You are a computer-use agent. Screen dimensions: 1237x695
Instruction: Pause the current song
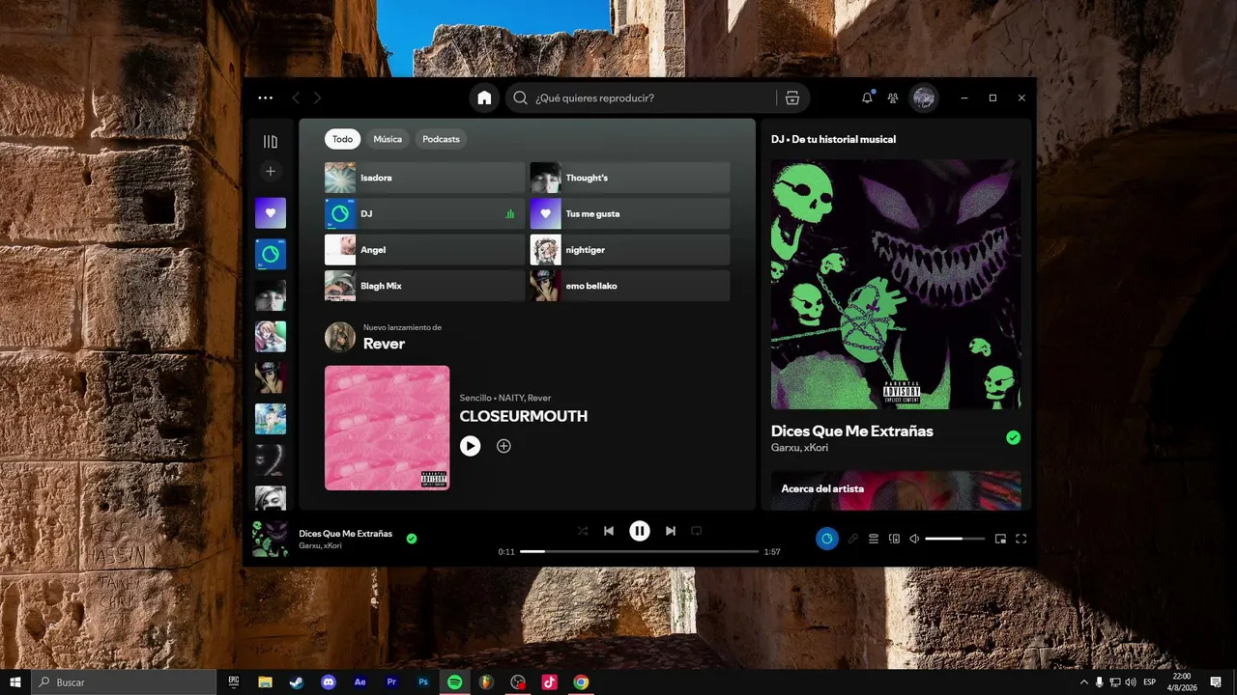[x=640, y=531]
